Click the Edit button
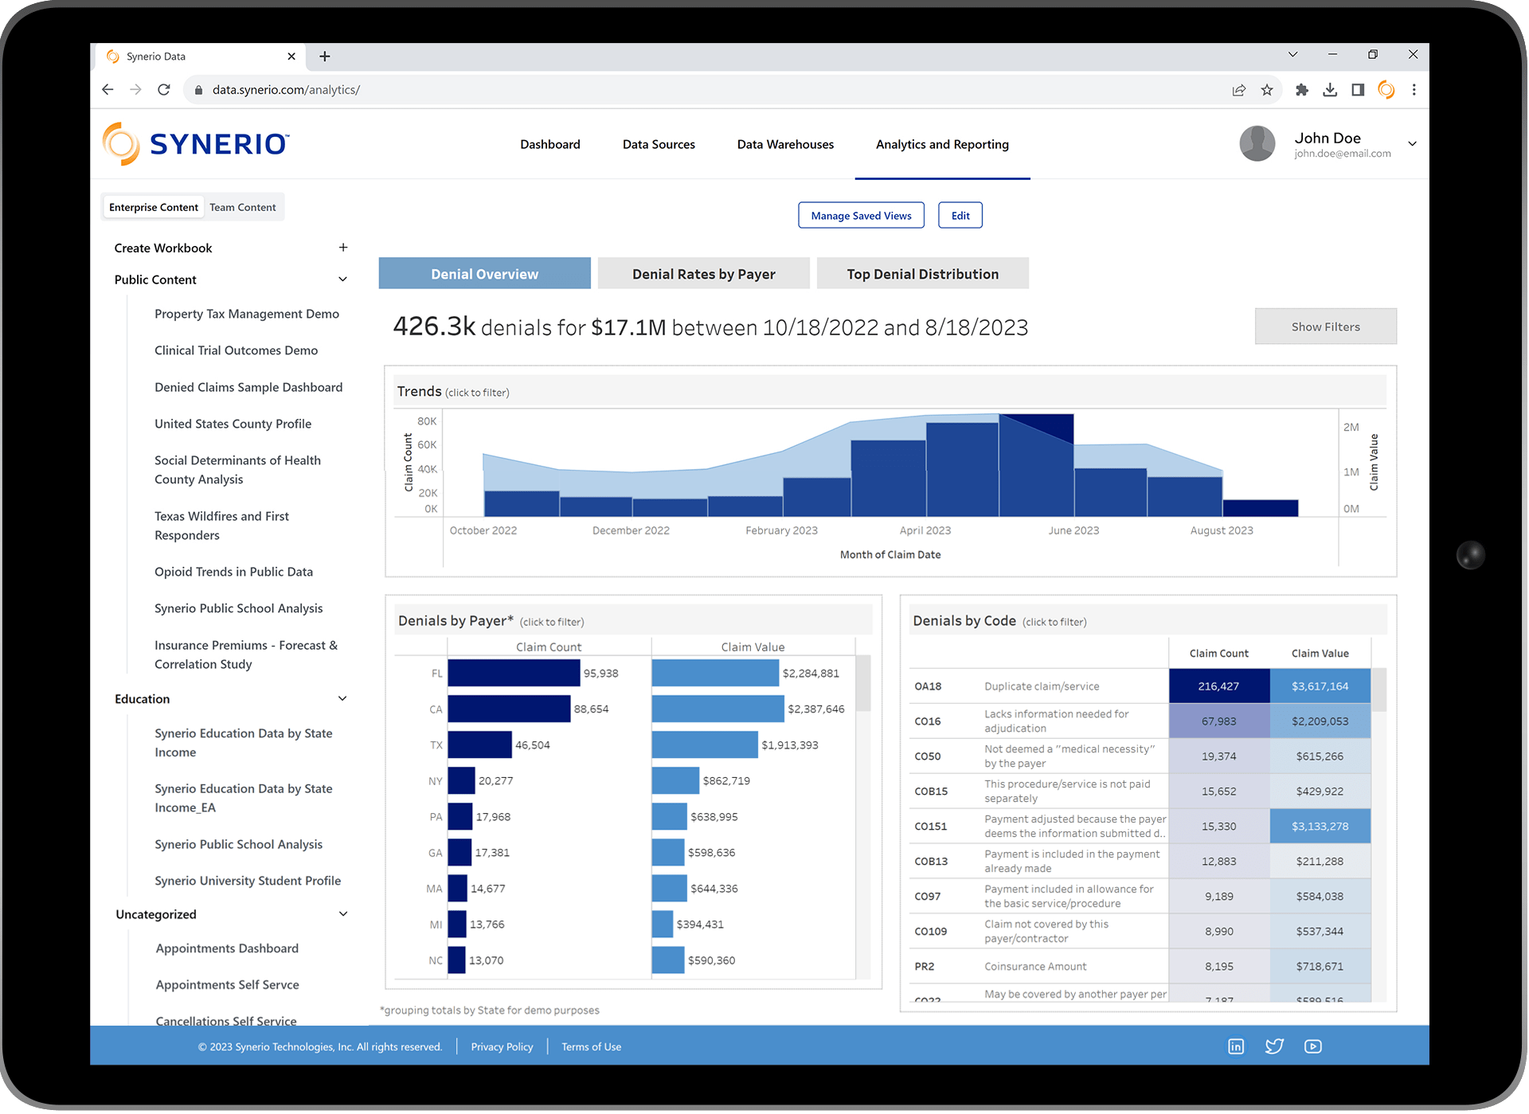The height and width of the screenshot is (1114, 1529). coord(960,216)
